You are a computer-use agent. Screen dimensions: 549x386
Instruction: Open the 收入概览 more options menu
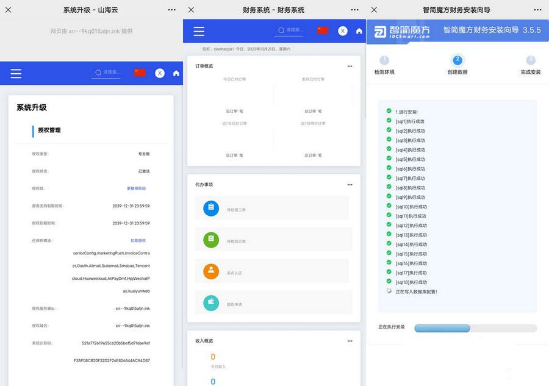coord(350,340)
